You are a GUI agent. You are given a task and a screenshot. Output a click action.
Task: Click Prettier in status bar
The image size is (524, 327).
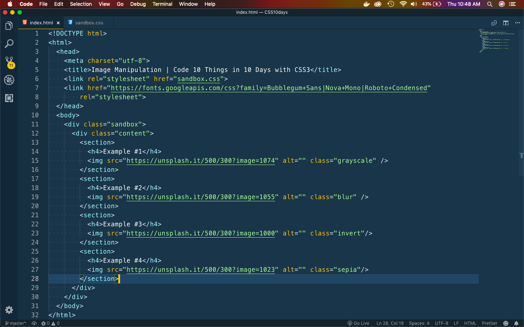[x=489, y=323]
